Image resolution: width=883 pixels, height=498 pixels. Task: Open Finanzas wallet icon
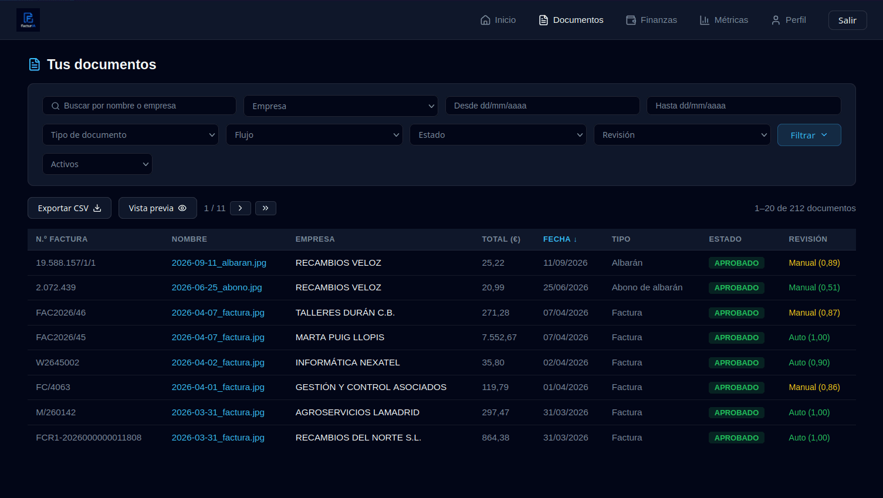(631, 20)
